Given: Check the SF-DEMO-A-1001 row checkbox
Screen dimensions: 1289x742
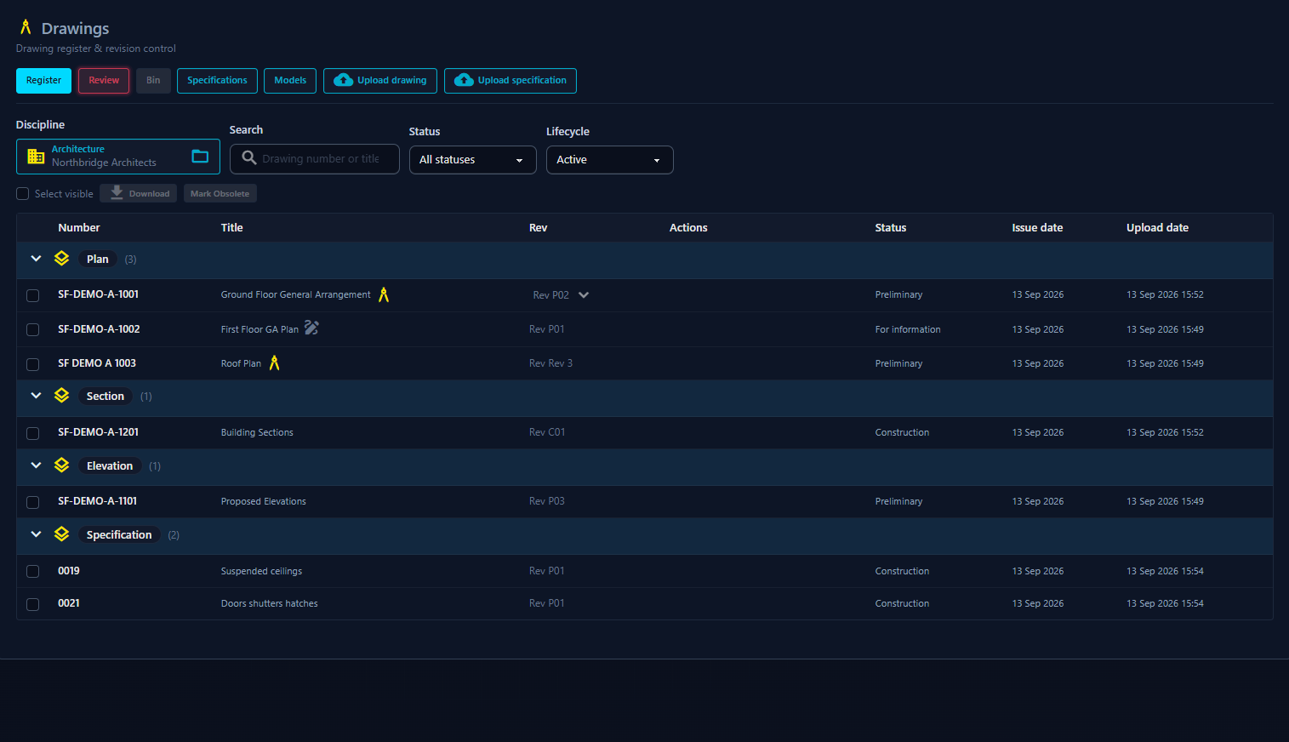Looking at the screenshot, I should click(32, 295).
